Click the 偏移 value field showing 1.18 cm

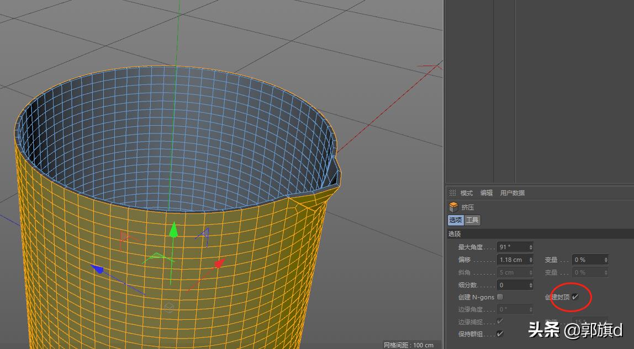(513, 260)
